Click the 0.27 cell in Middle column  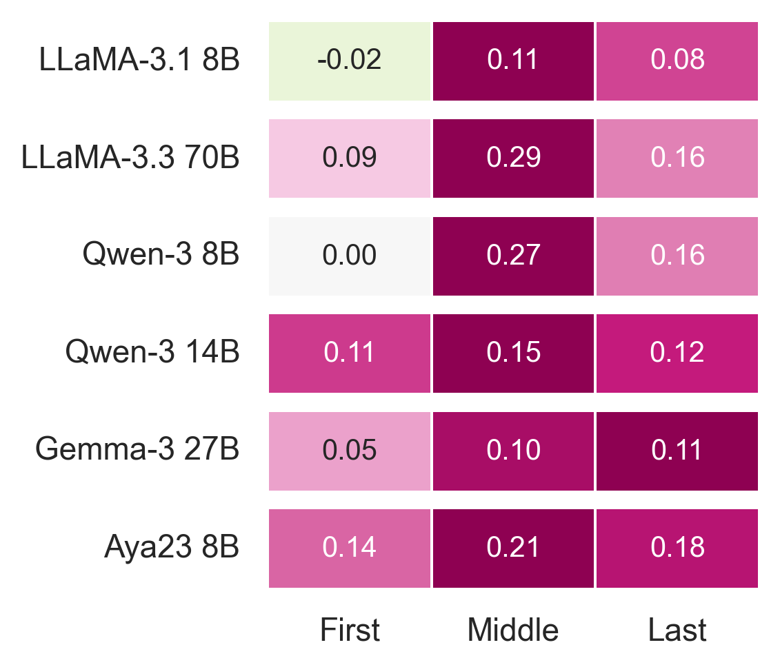click(513, 256)
